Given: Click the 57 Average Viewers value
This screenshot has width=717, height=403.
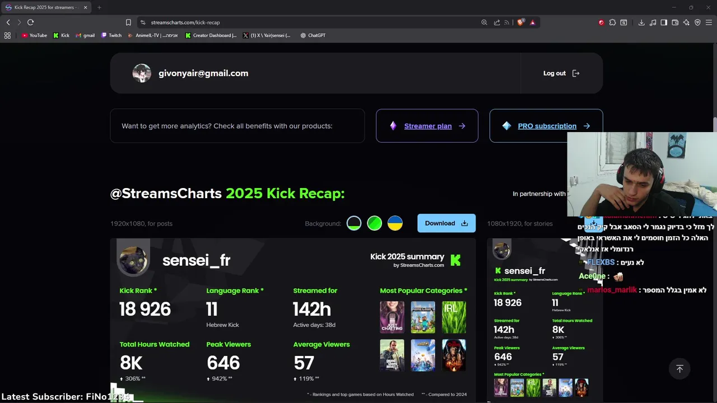Looking at the screenshot, I should coord(304,363).
